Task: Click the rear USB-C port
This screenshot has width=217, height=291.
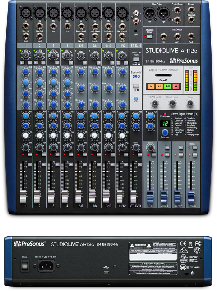Action: point(106,272)
